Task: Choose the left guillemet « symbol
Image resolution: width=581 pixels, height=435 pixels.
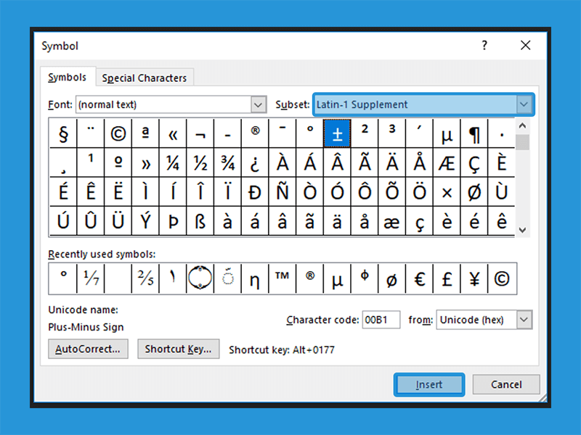Action: (173, 133)
